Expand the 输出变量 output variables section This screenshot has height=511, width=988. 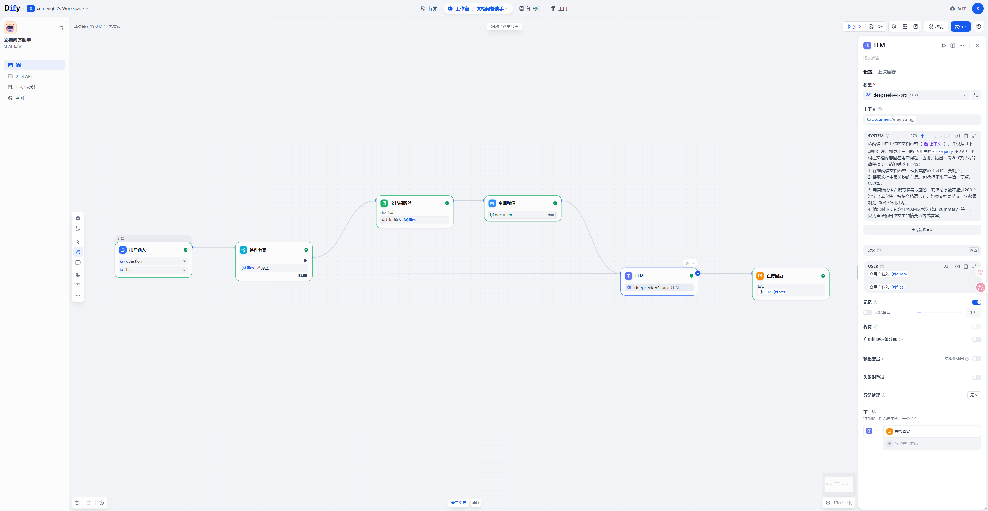pyautogui.click(x=874, y=359)
